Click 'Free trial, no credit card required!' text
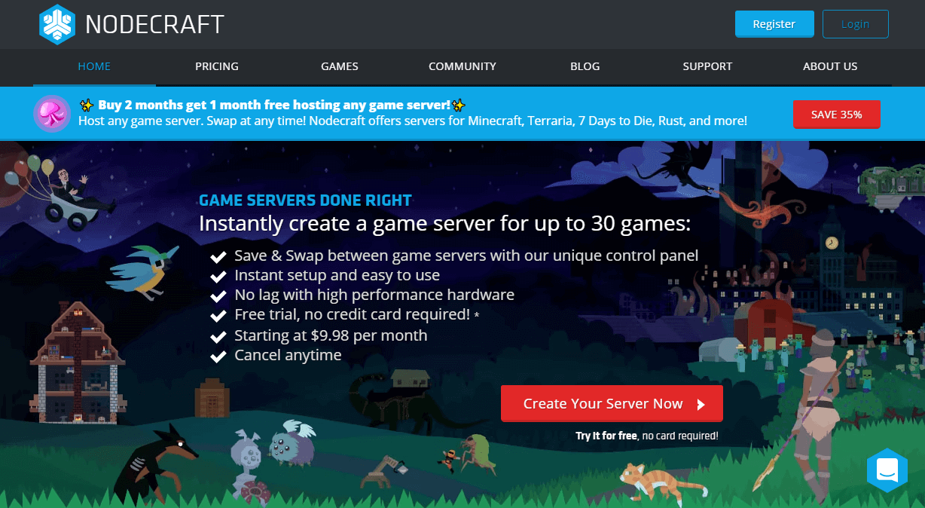 [x=353, y=314]
